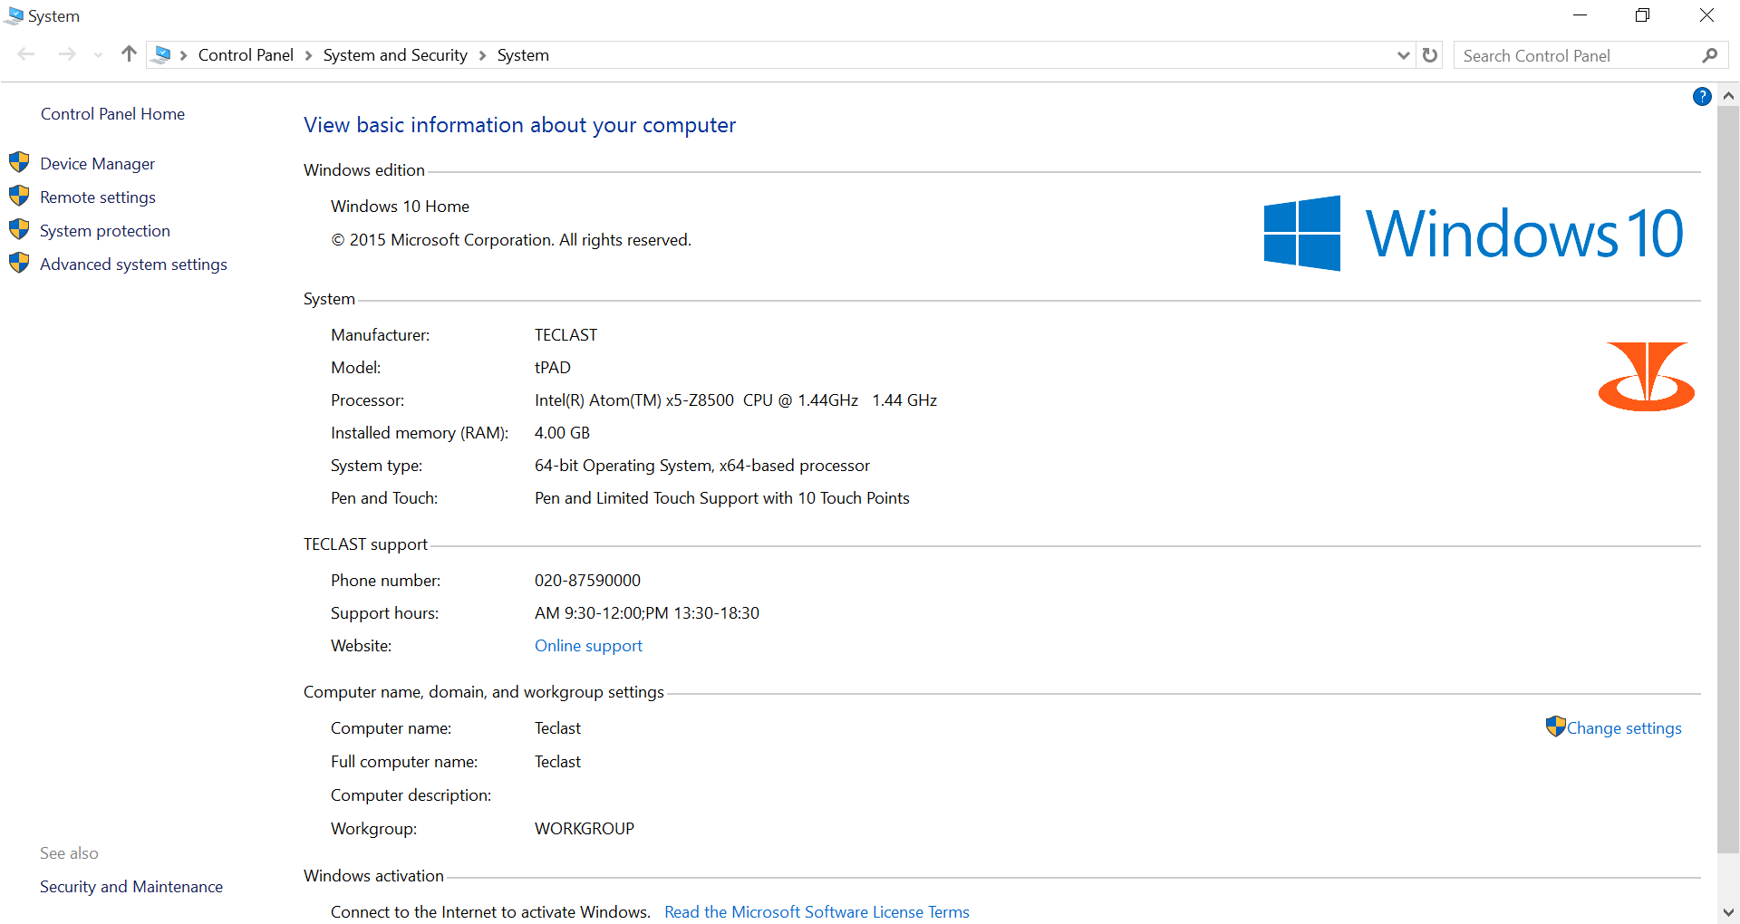This screenshot has width=1740, height=924.
Task: Read the Microsoft Software License Terms
Action: tap(817, 912)
